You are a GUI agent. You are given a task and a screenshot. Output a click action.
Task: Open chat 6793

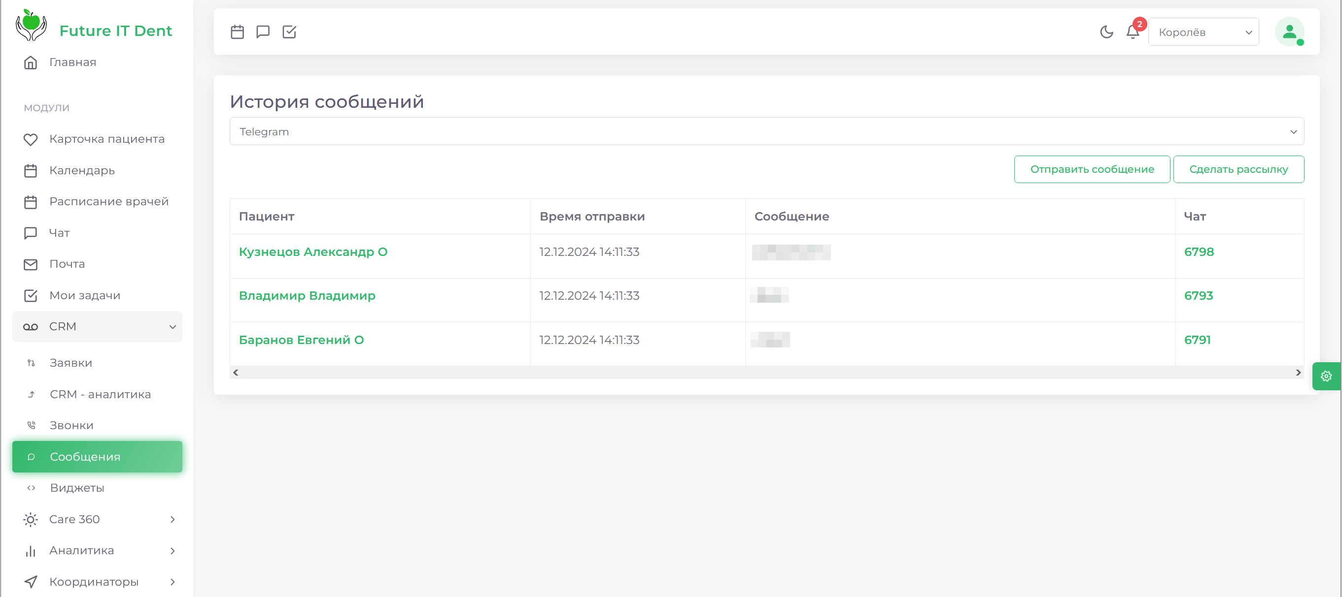1198,296
